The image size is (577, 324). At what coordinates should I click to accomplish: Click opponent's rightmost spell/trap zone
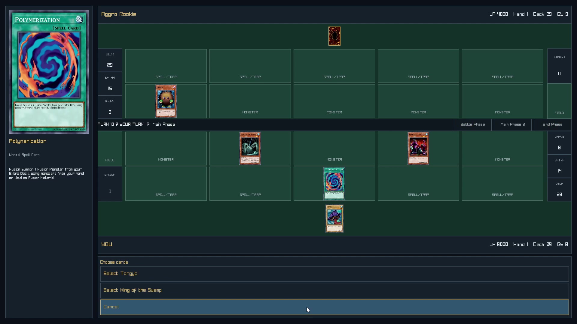(502, 66)
